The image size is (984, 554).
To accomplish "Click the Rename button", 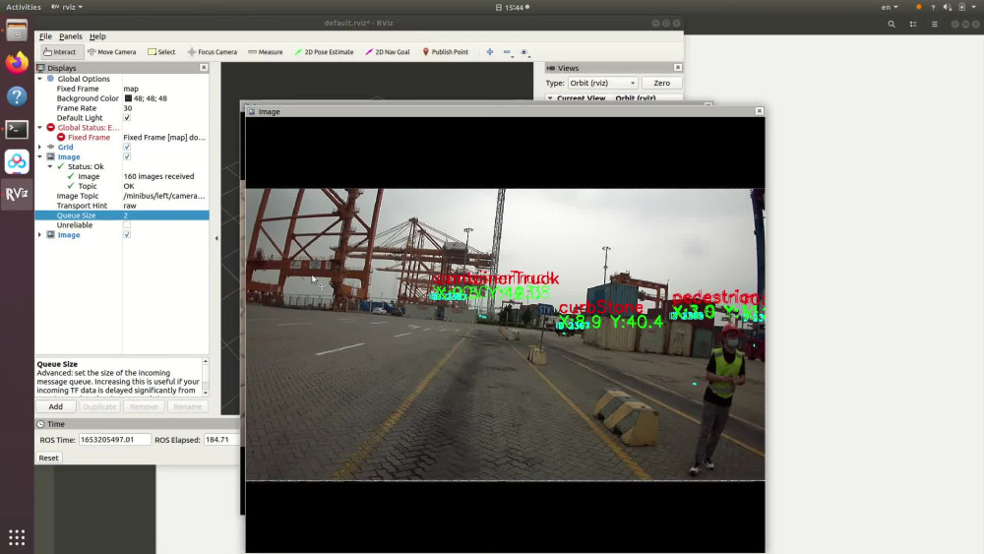I will (x=188, y=406).
